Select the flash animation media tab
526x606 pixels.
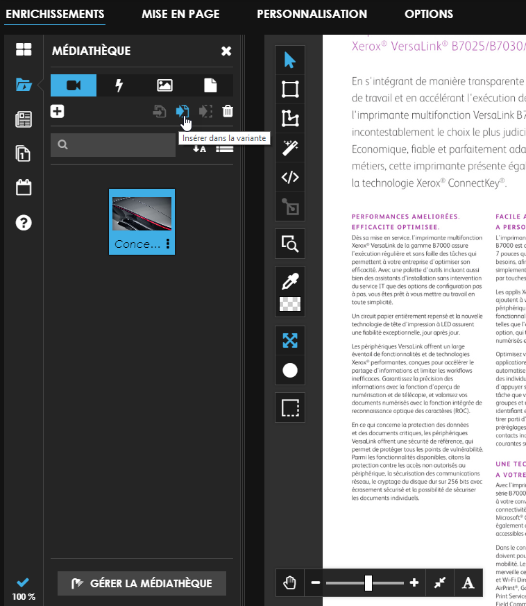119,85
